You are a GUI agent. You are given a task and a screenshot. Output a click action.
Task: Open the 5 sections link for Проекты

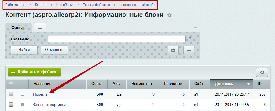pos(184,94)
